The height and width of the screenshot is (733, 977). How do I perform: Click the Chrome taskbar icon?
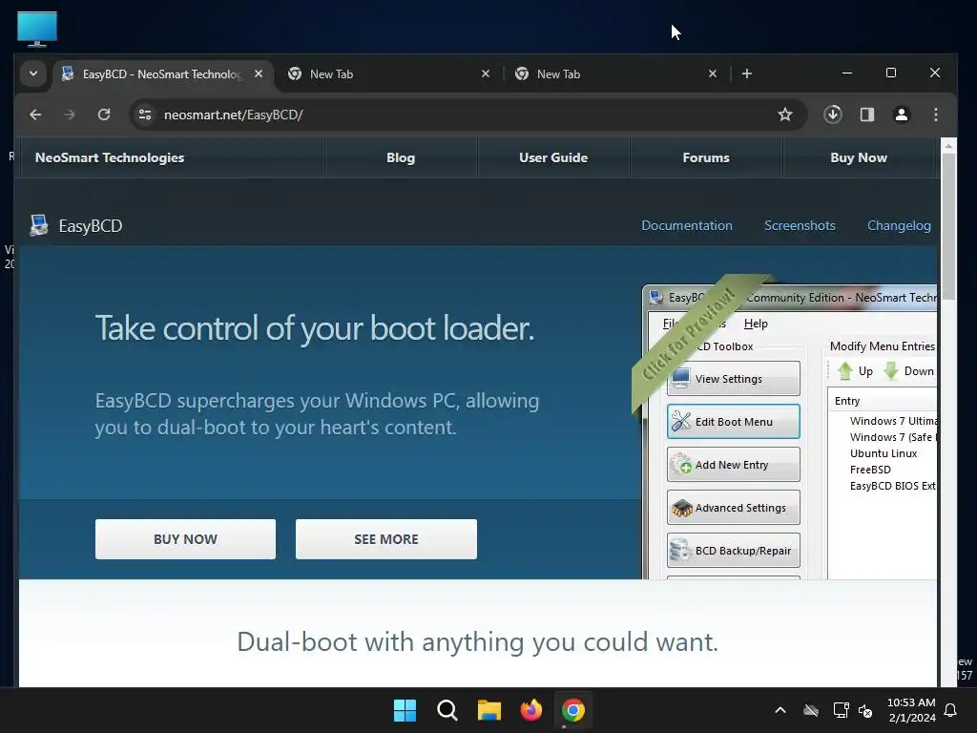pos(573,710)
